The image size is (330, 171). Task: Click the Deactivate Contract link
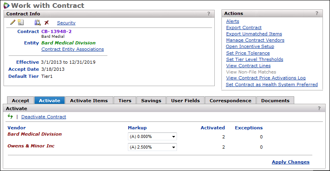click(x=44, y=117)
